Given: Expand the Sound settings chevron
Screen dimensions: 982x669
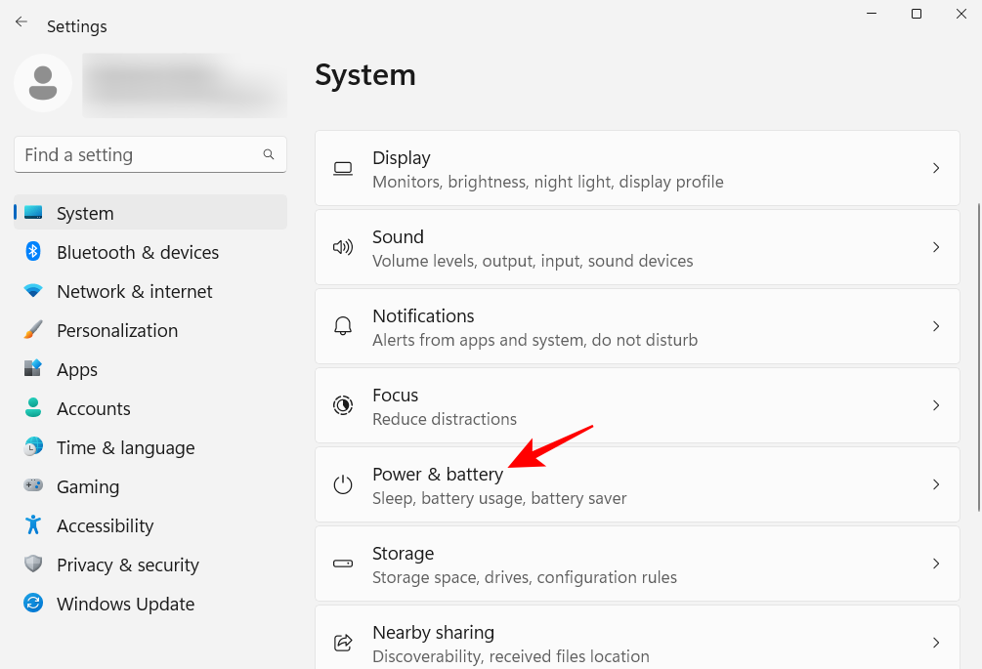Looking at the screenshot, I should point(935,247).
